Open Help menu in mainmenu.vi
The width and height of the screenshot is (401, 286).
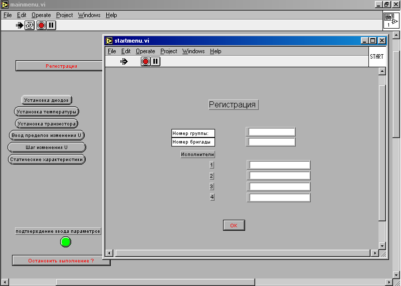(x=111, y=15)
